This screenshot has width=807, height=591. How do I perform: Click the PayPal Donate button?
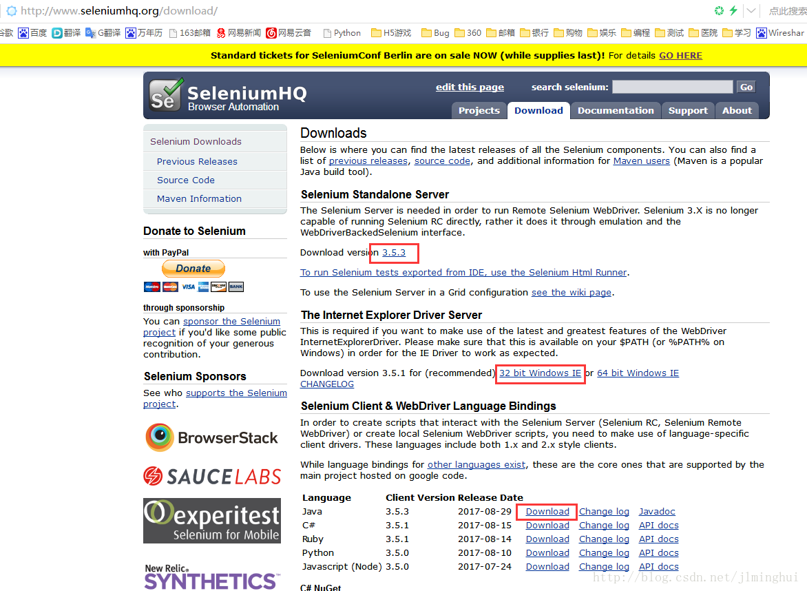click(x=193, y=268)
